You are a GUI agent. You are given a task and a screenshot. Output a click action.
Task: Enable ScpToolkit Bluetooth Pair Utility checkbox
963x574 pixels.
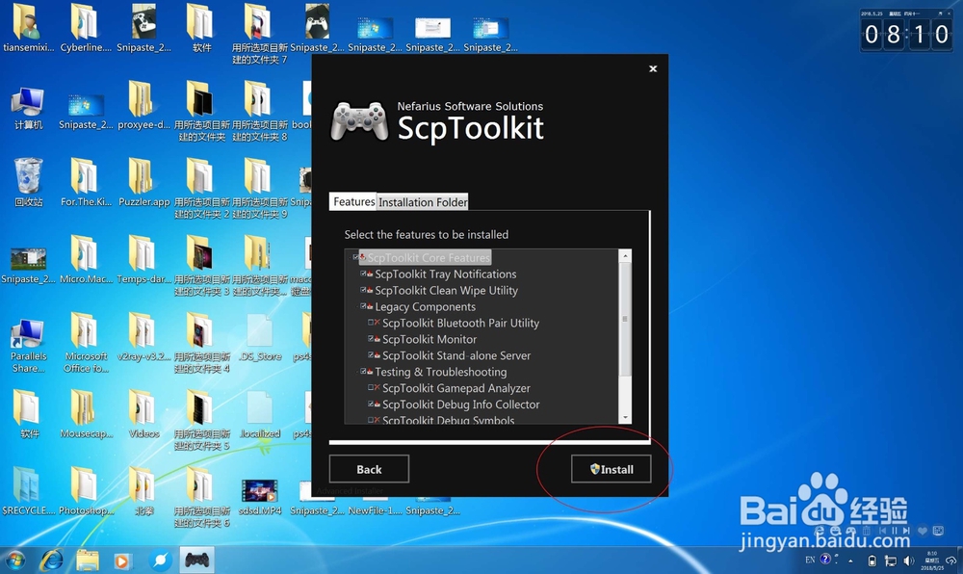pyautogui.click(x=371, y=323)
